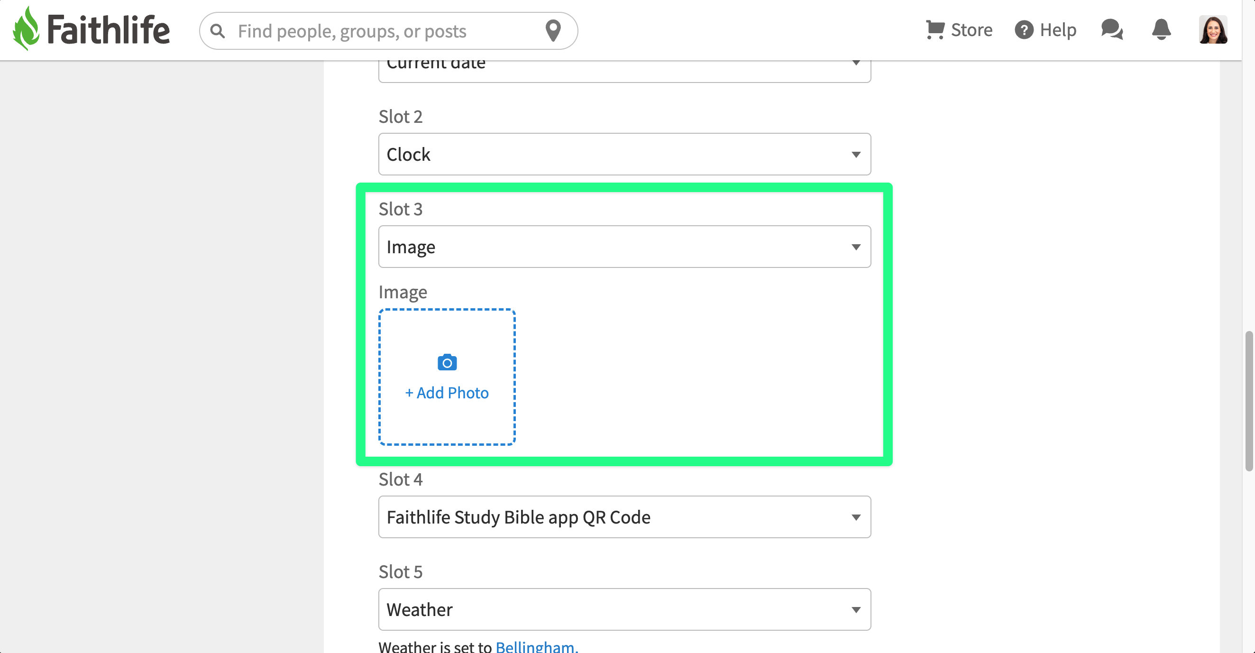Click the Faithlife flame logo
The width and height of the screenshot is (1255, 653).
click(x=26, y=29)
